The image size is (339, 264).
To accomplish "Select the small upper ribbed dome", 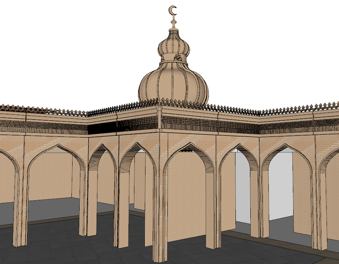I will 174,43.
